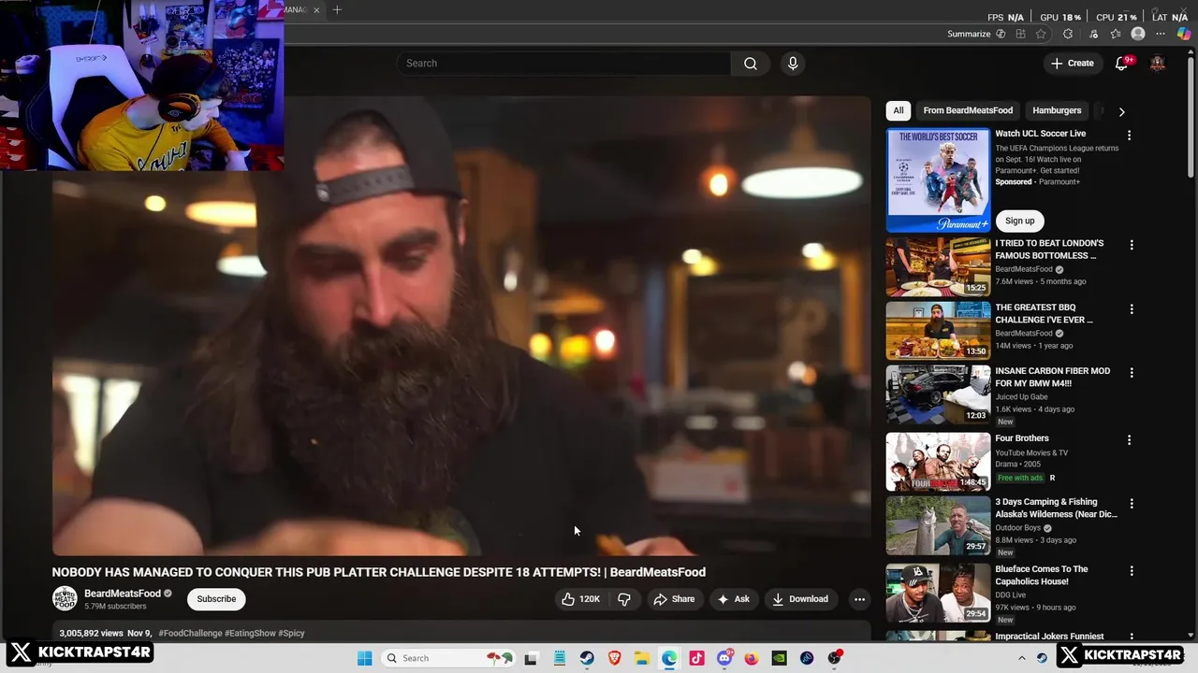Image resolution: width=1198 pixels, height=673 pixels.
Task: Open Firefox from the taskbar
Action: [752, 658]
